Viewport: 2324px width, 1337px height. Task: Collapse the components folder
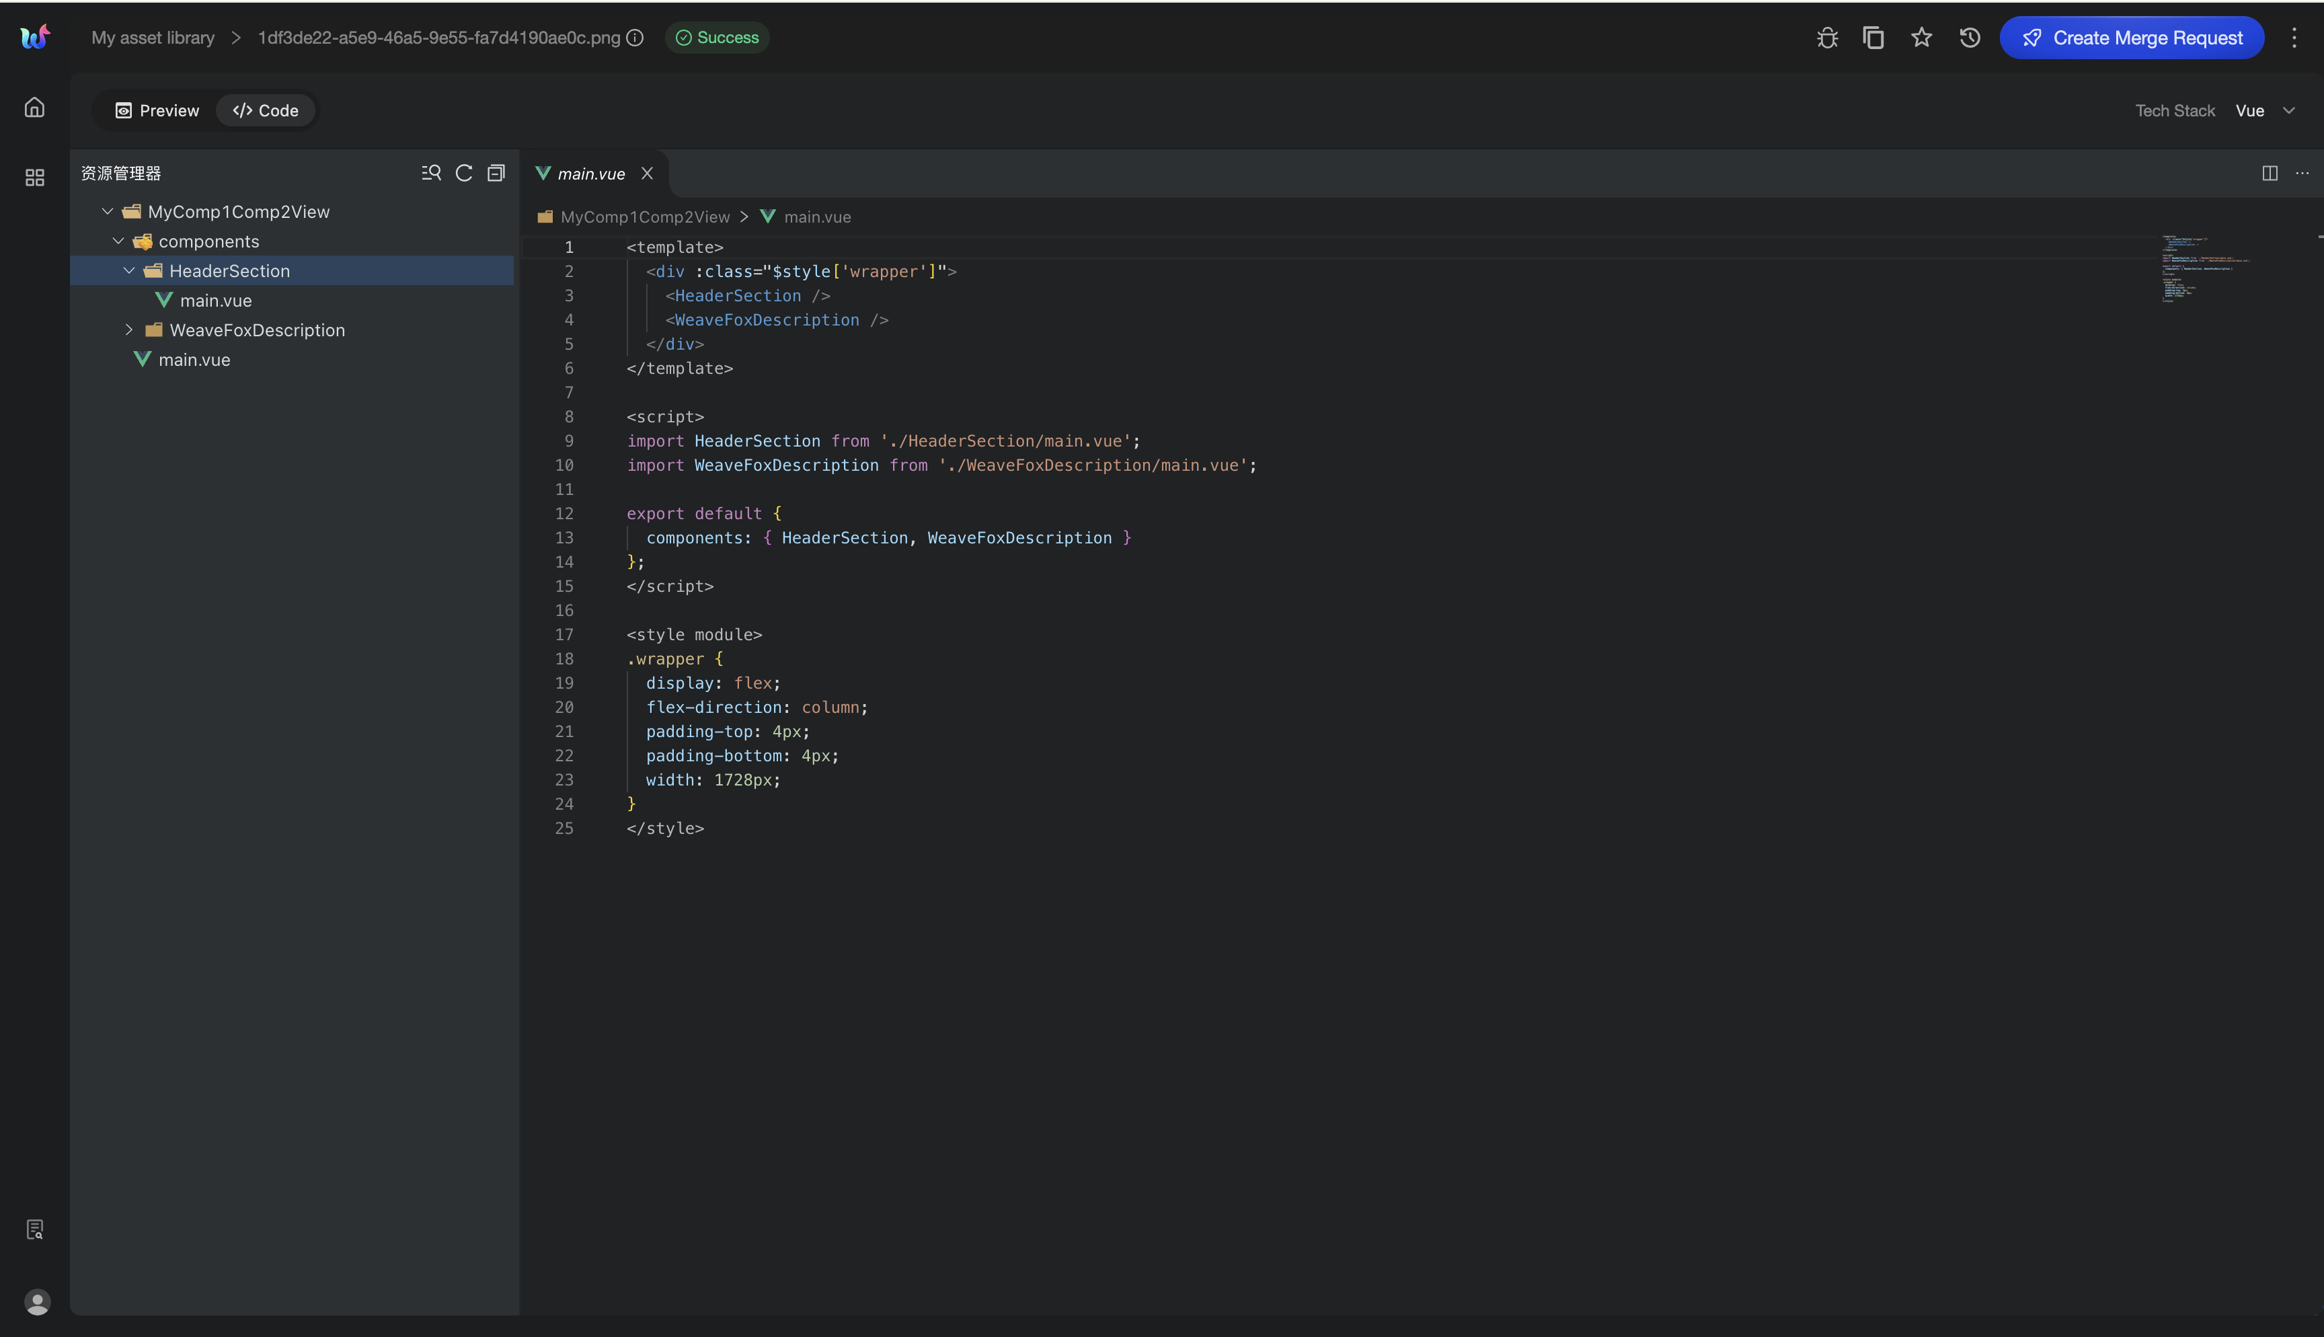(x=118, y=241)
